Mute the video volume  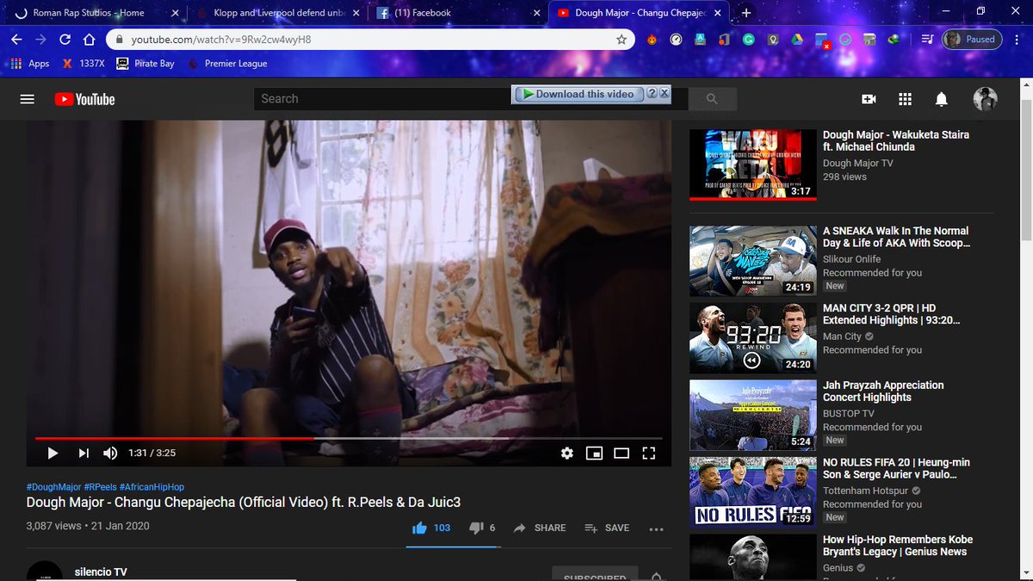[x=110, y=453]
